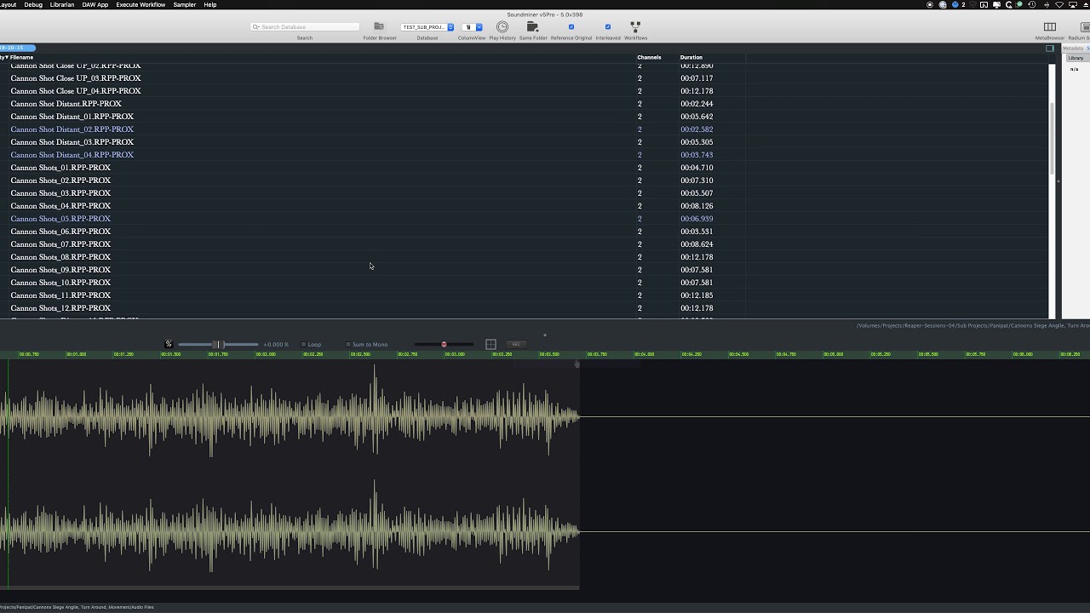Select Cannon Shot Distant_02.RPP-PROX
The image size is (1090, 613).
(72, 129)
